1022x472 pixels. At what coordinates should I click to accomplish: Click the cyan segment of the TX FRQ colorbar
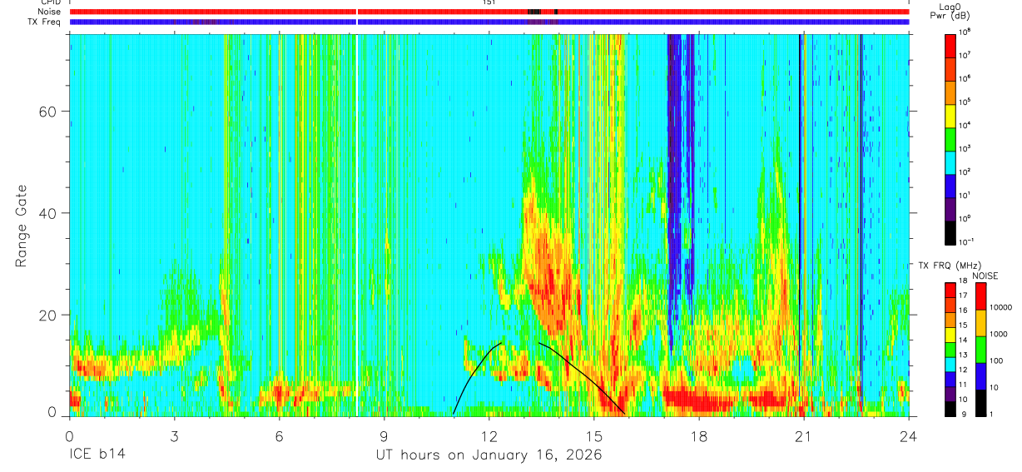(950, 365)
